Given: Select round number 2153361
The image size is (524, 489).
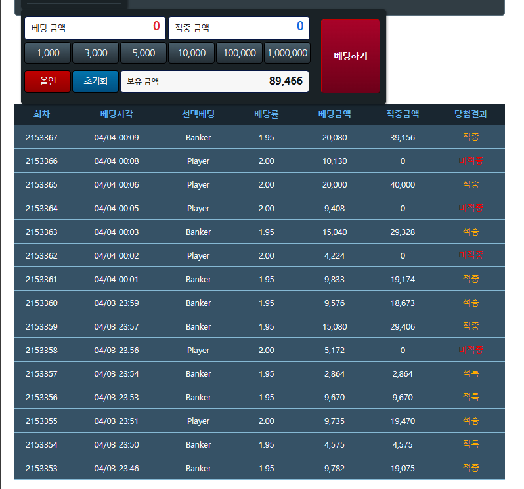Looking at the screenshot, I should [x=41, y=280].
